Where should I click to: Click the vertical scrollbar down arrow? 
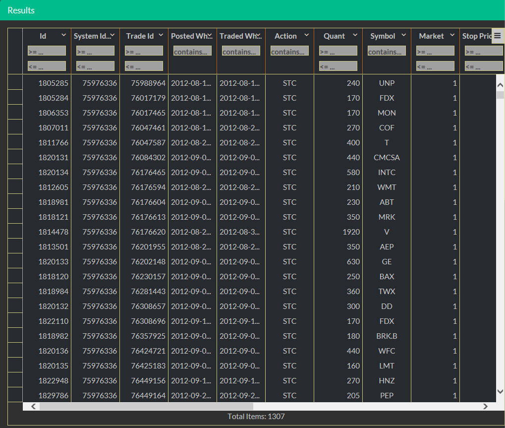(500, 391)
